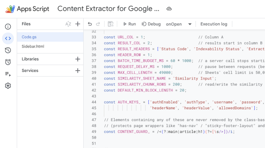The height and width of the screenshot is (148, 265).
Task: Select the Code.gs file
Action: coord(50,37)
